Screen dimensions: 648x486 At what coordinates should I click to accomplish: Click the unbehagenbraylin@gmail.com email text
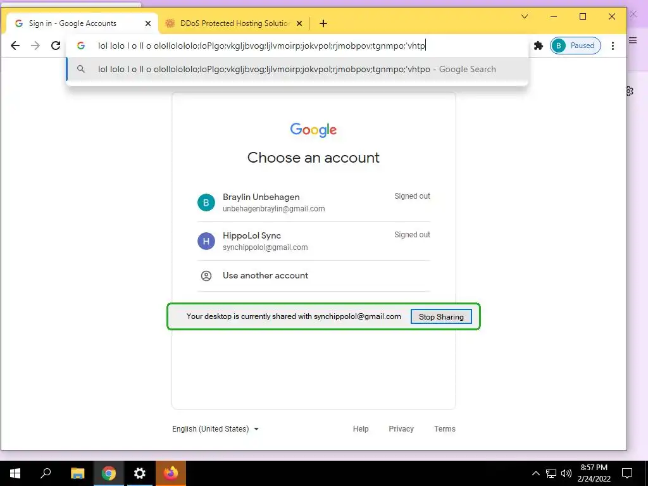tap(273, 209)
